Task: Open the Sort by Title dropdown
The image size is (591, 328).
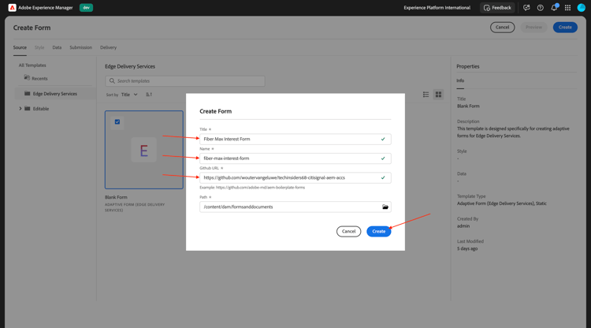Action: point(129,95)
